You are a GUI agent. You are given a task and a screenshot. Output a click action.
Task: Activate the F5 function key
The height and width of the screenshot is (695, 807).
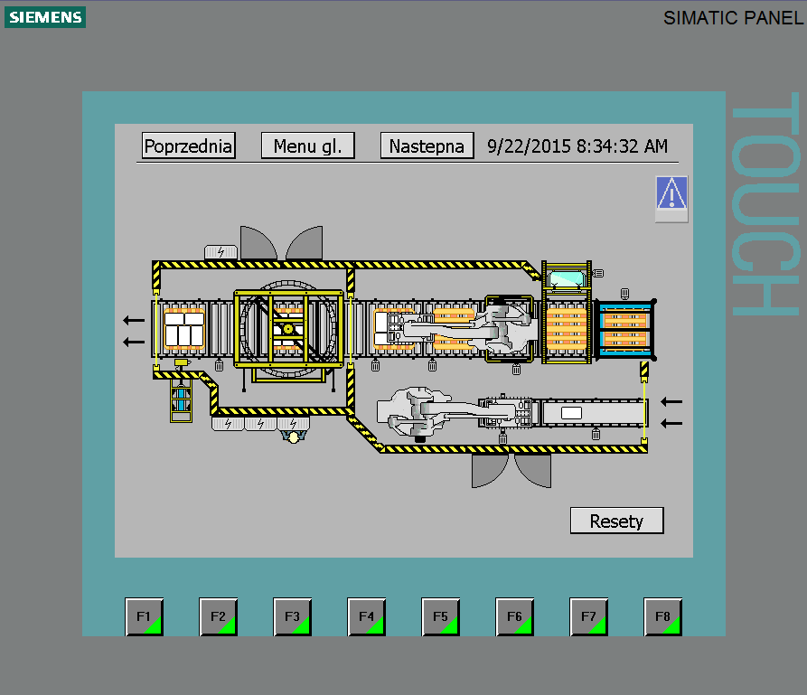441,616
